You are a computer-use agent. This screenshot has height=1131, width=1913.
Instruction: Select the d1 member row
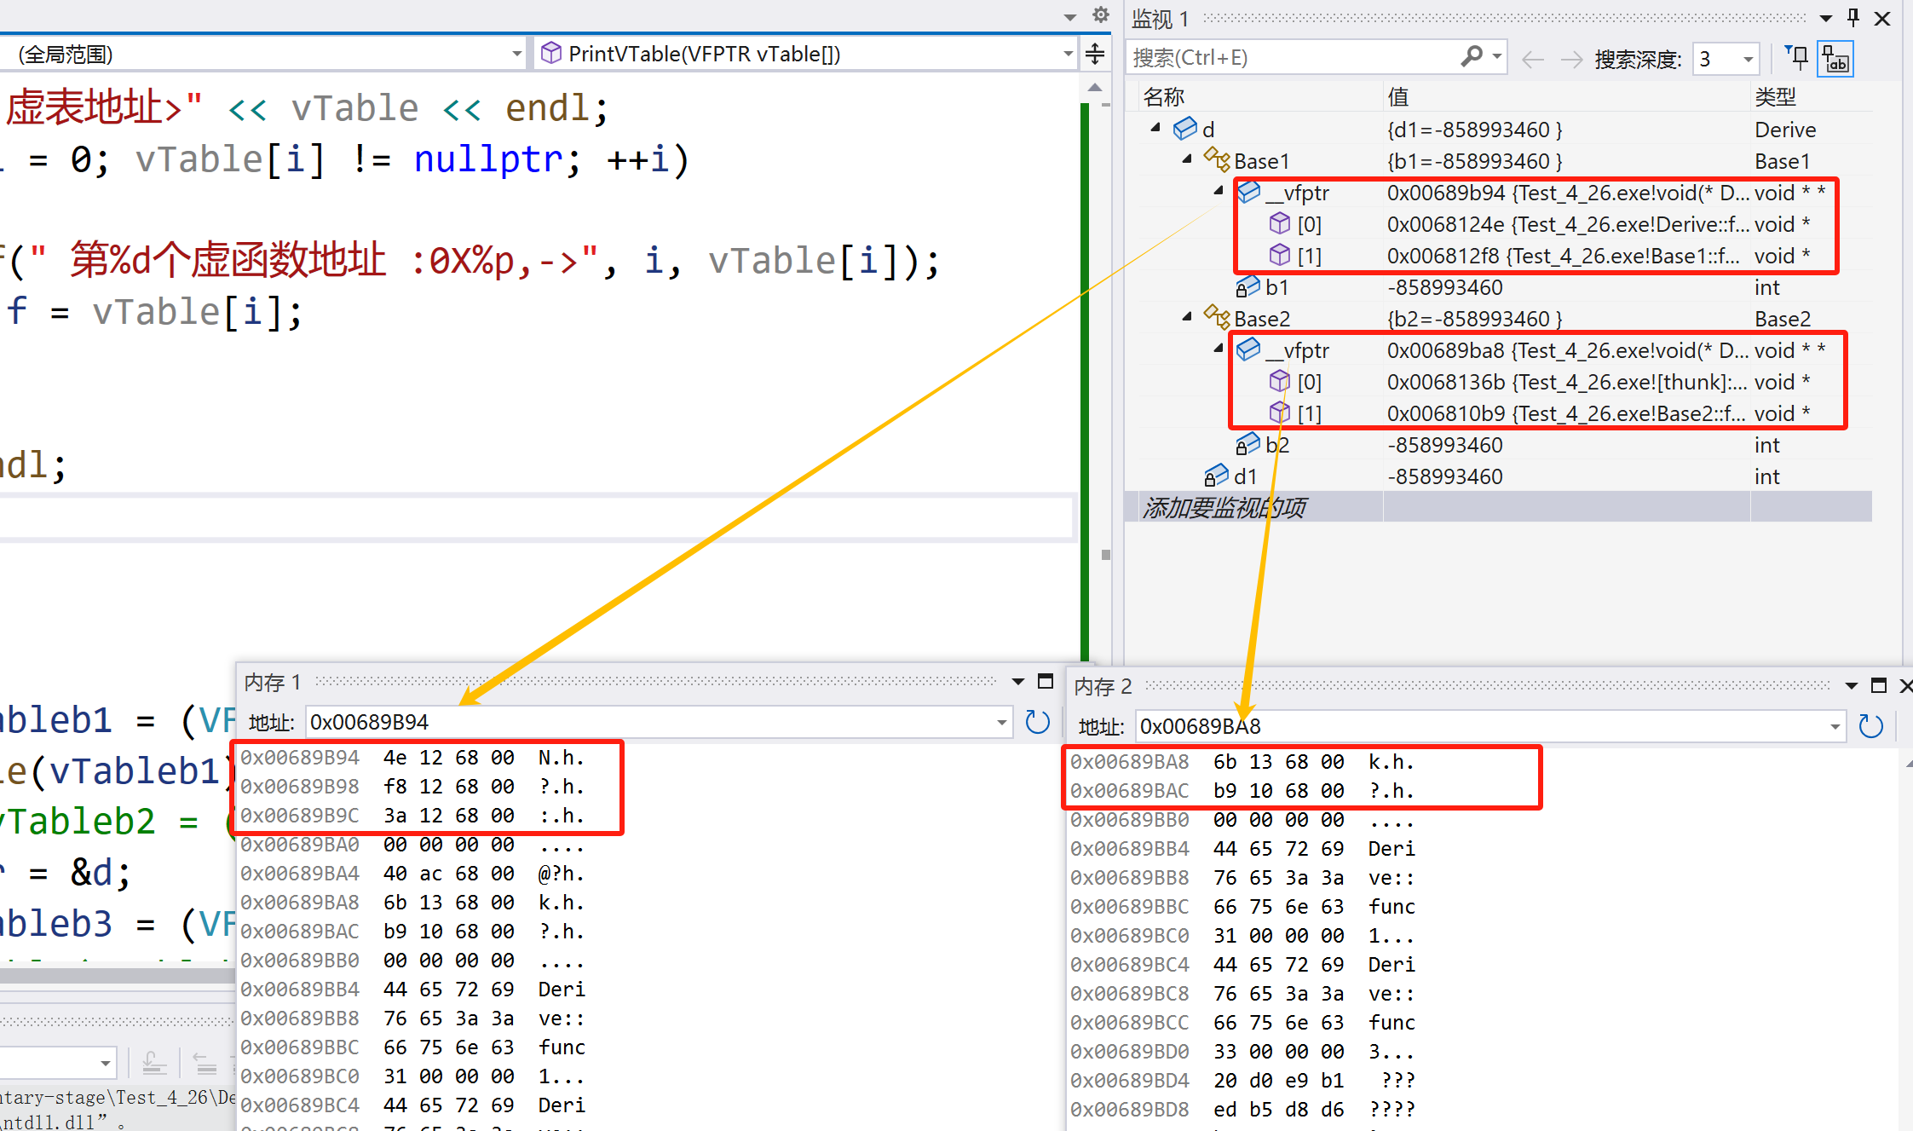[x=1507, y=476]
